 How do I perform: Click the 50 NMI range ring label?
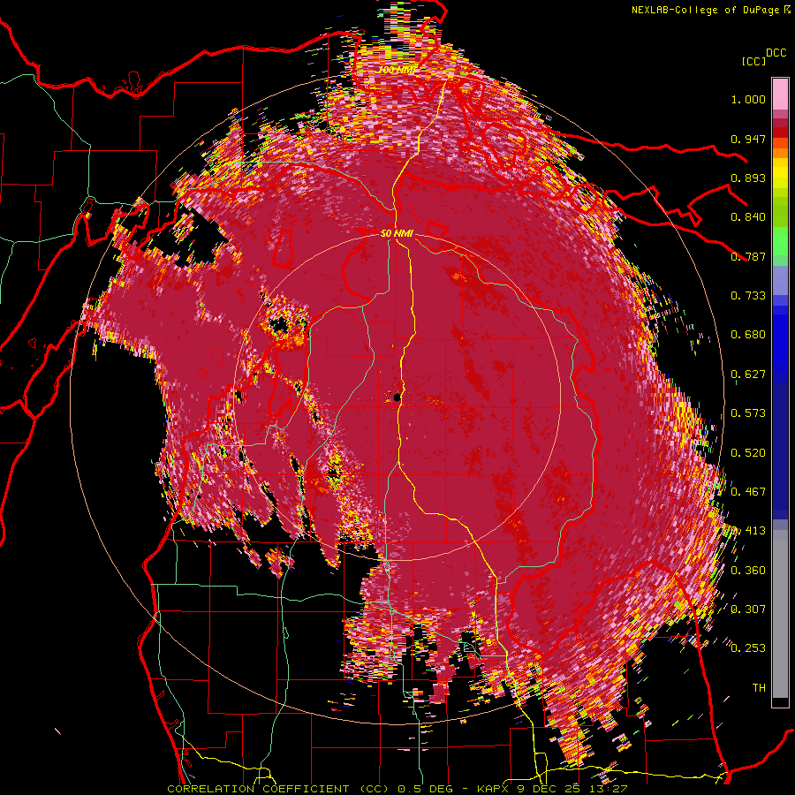pyautogui.click(x=397, y=234)
